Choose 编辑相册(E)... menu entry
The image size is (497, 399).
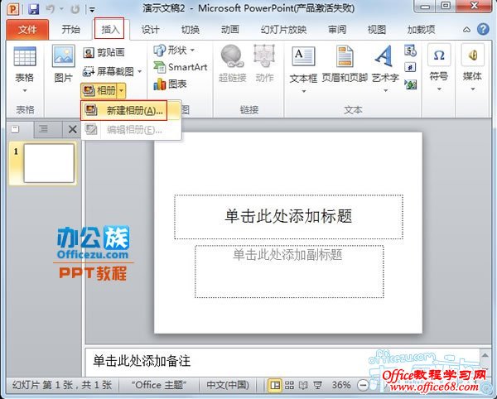(131, 129)
